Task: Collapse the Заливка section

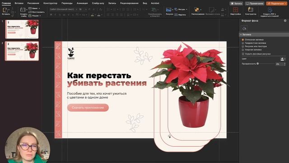Action: pyautogui.click(x=241, y=34)
